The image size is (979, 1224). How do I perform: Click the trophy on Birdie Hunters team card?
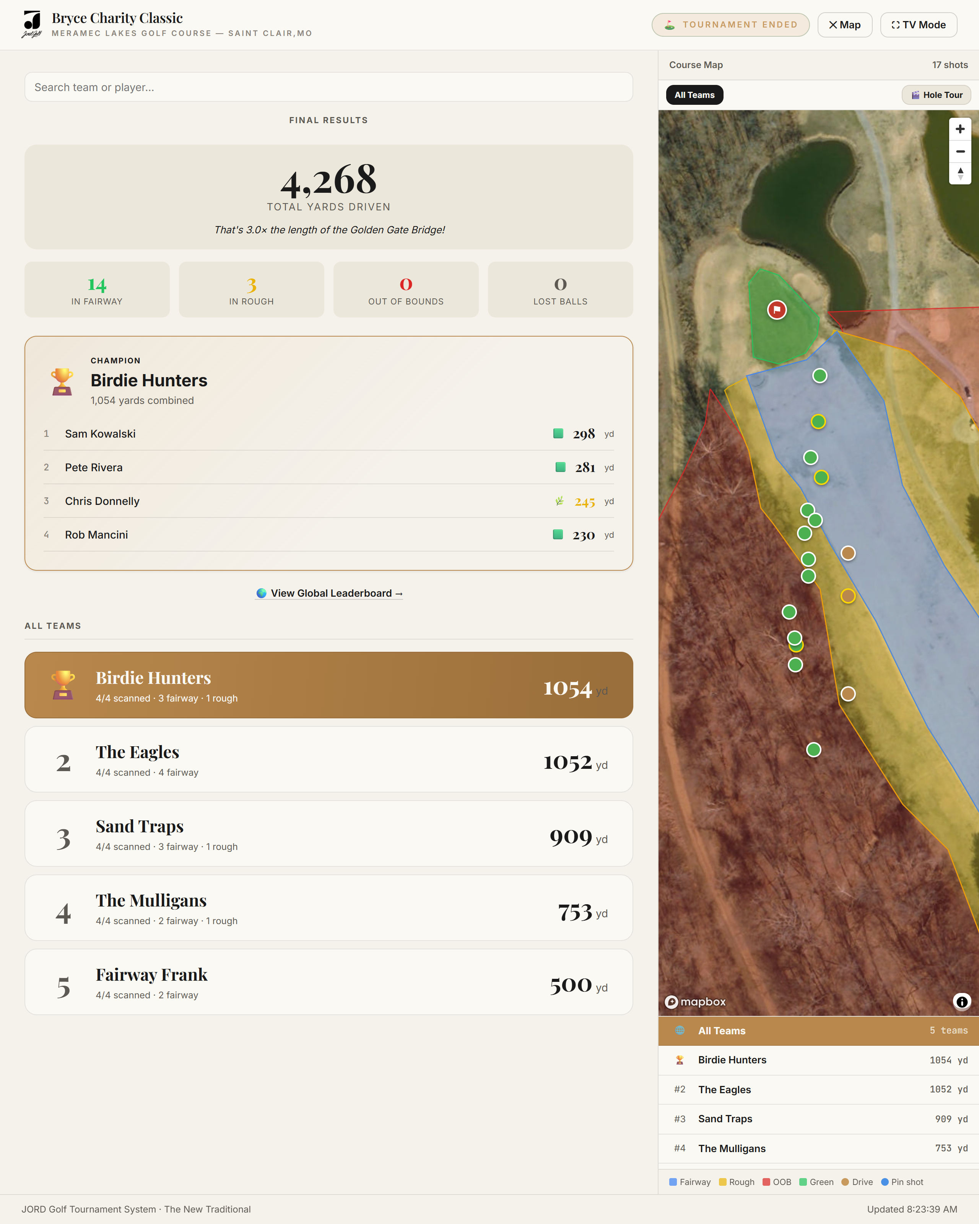click(x=63, y=685)
